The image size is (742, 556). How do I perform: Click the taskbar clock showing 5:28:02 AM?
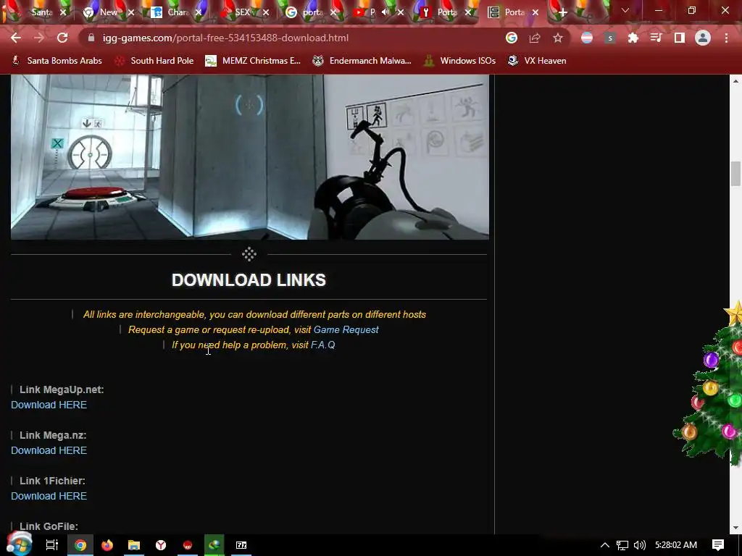coord(676,545)
